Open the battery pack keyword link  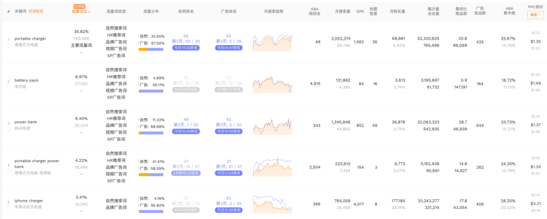point(26,80)
